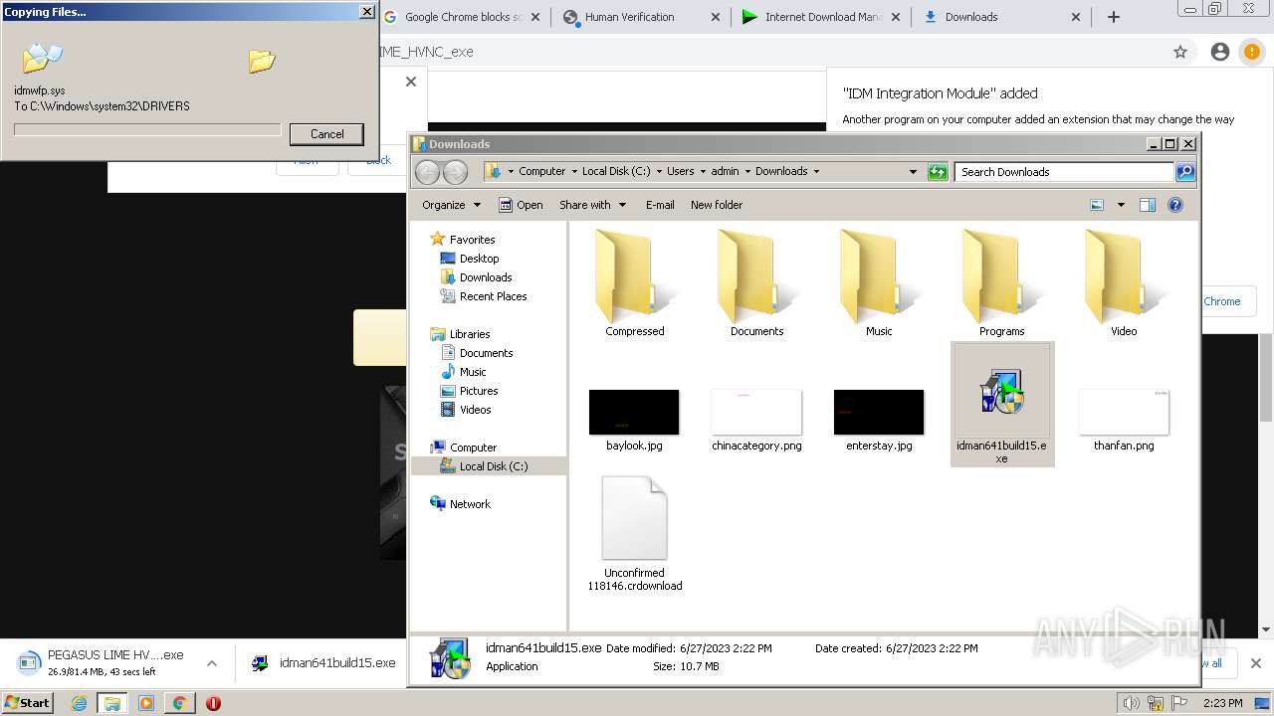Open the Programs folder icon
Screen dimensions: 1274x716
(1001, 283)
